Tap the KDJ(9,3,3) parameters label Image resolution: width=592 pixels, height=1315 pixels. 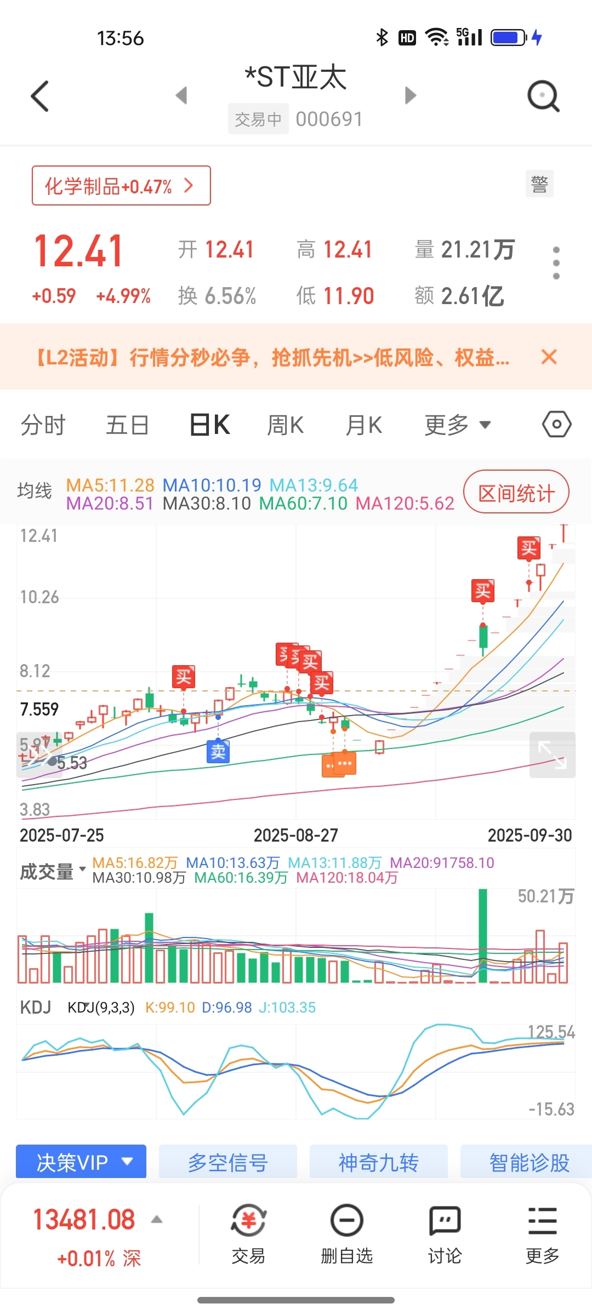point(101,1007)
